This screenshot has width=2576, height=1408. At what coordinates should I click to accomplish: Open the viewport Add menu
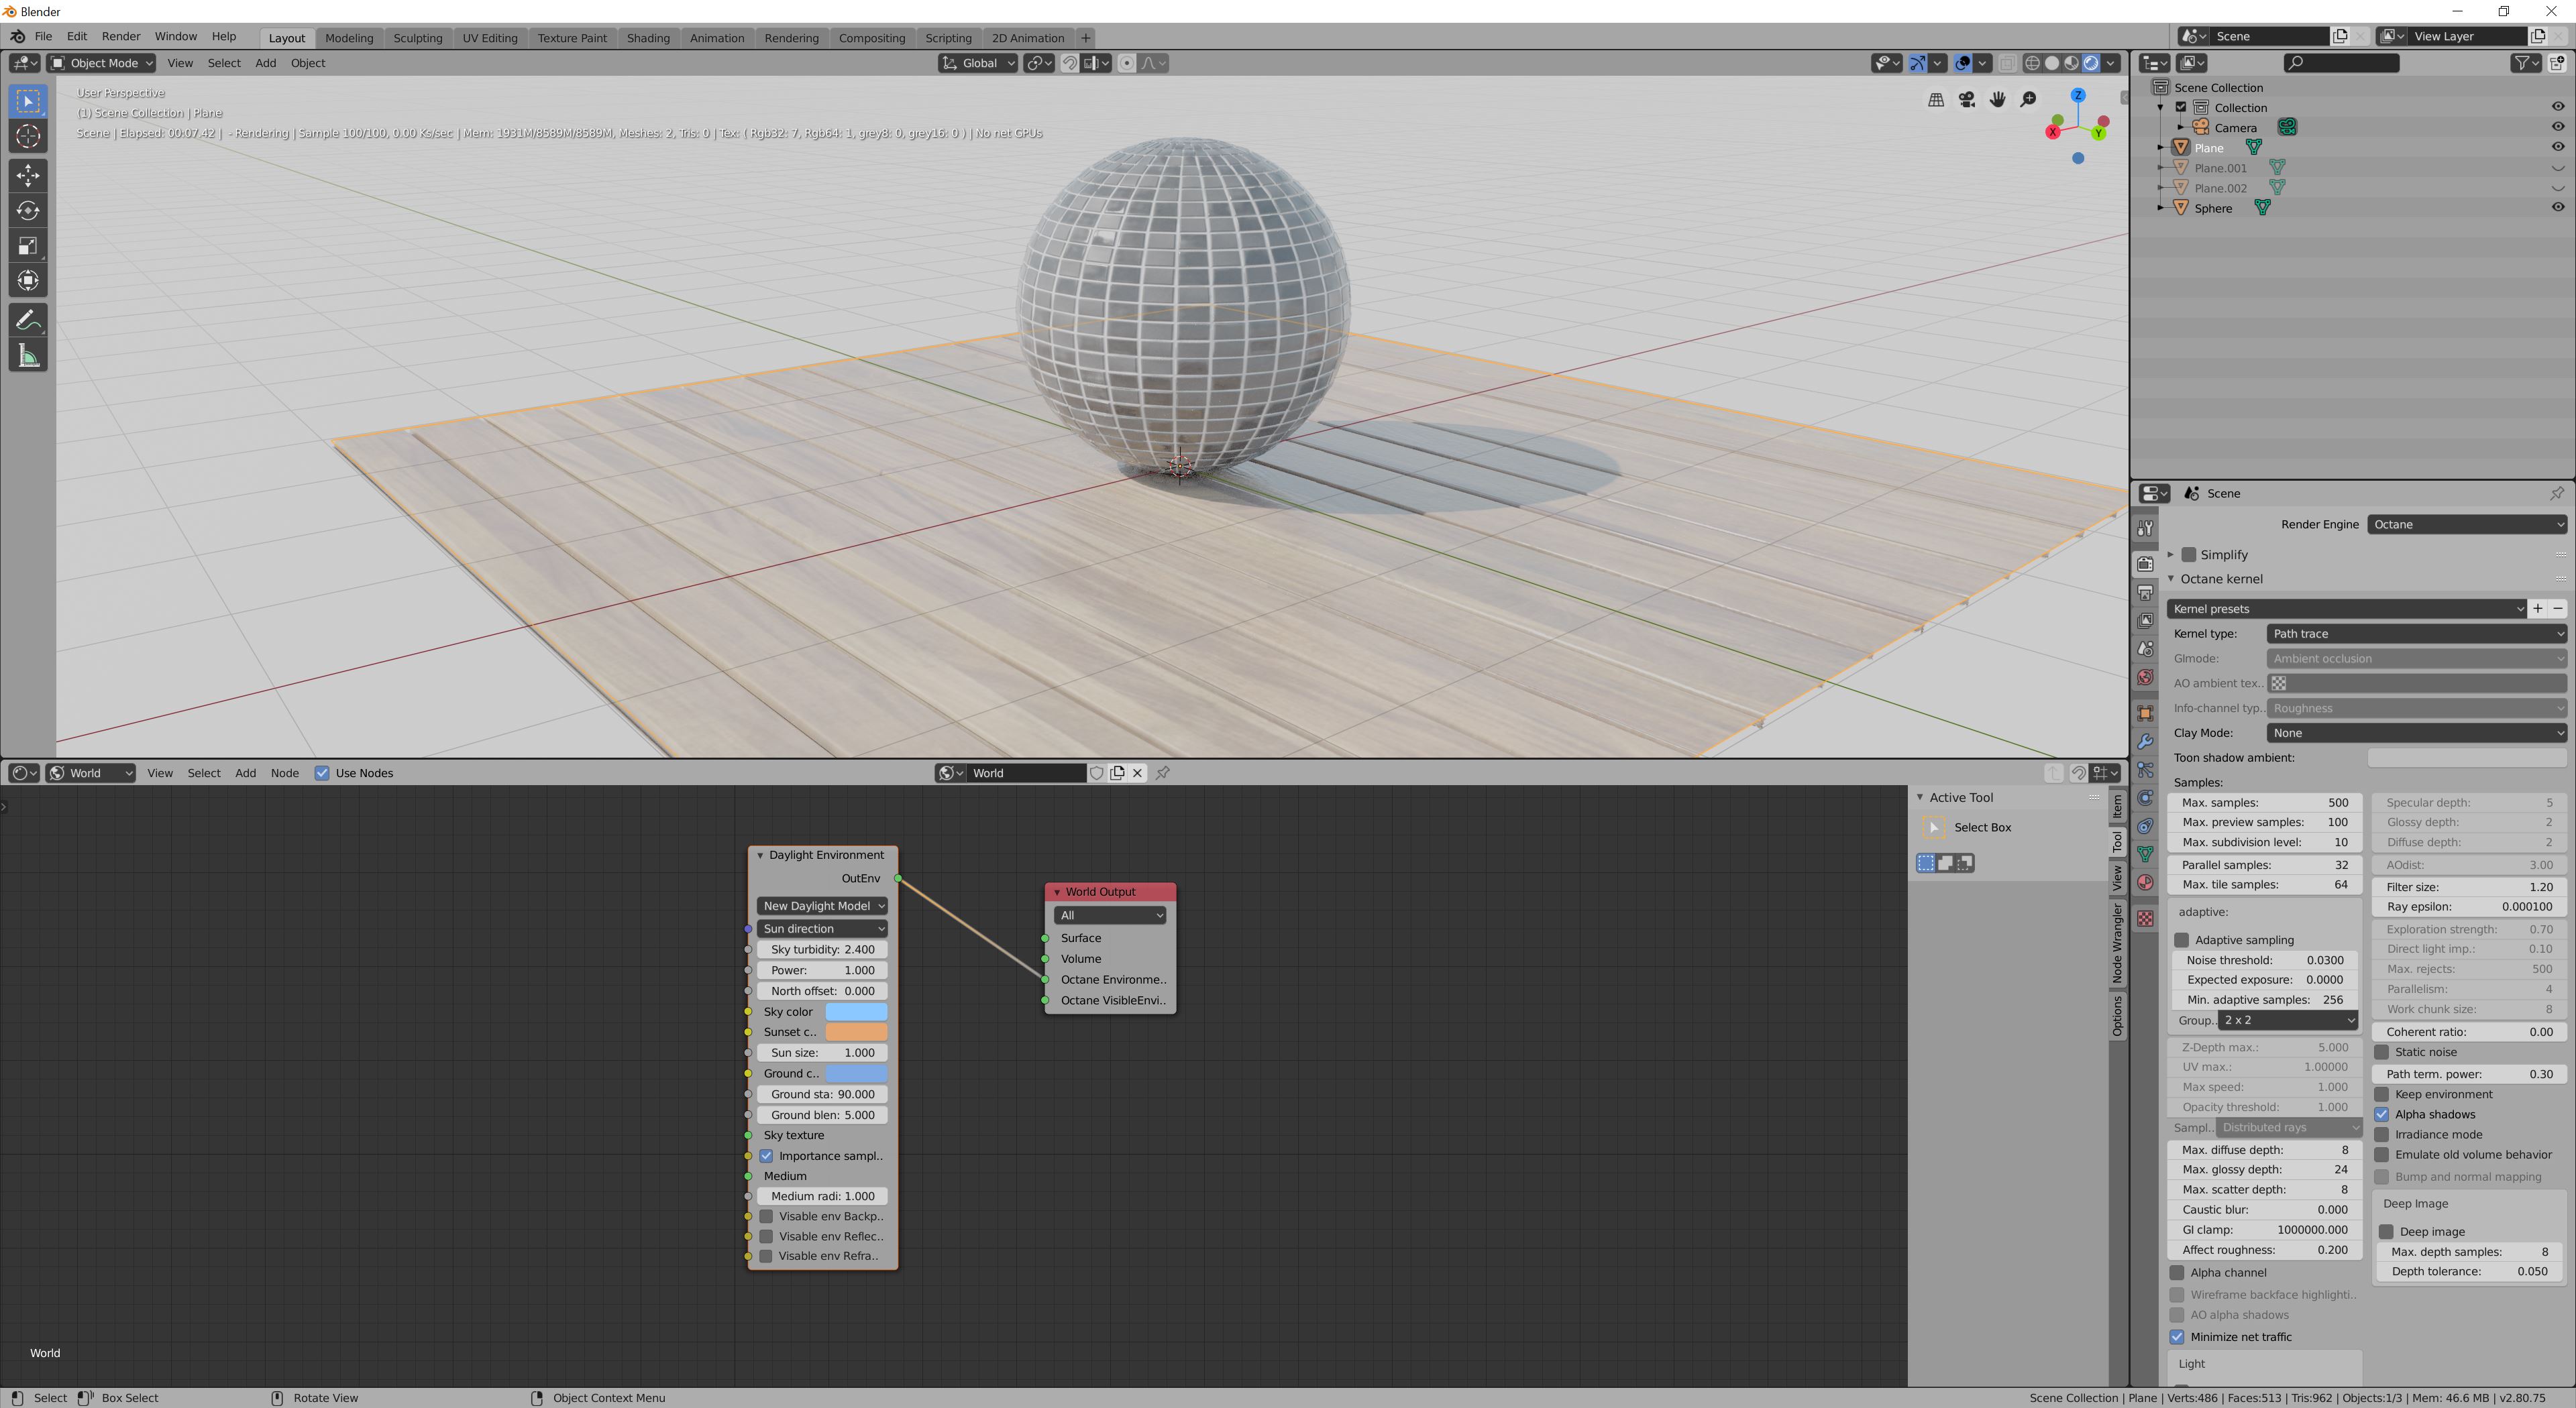click(x=265, y=63)
